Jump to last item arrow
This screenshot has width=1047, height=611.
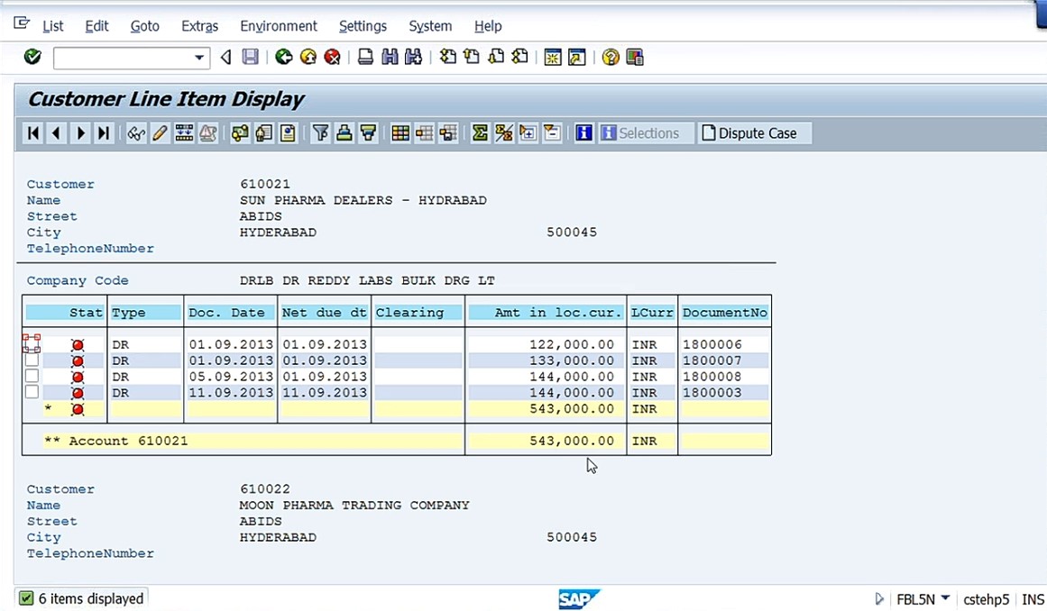click(x=105, y=132)
